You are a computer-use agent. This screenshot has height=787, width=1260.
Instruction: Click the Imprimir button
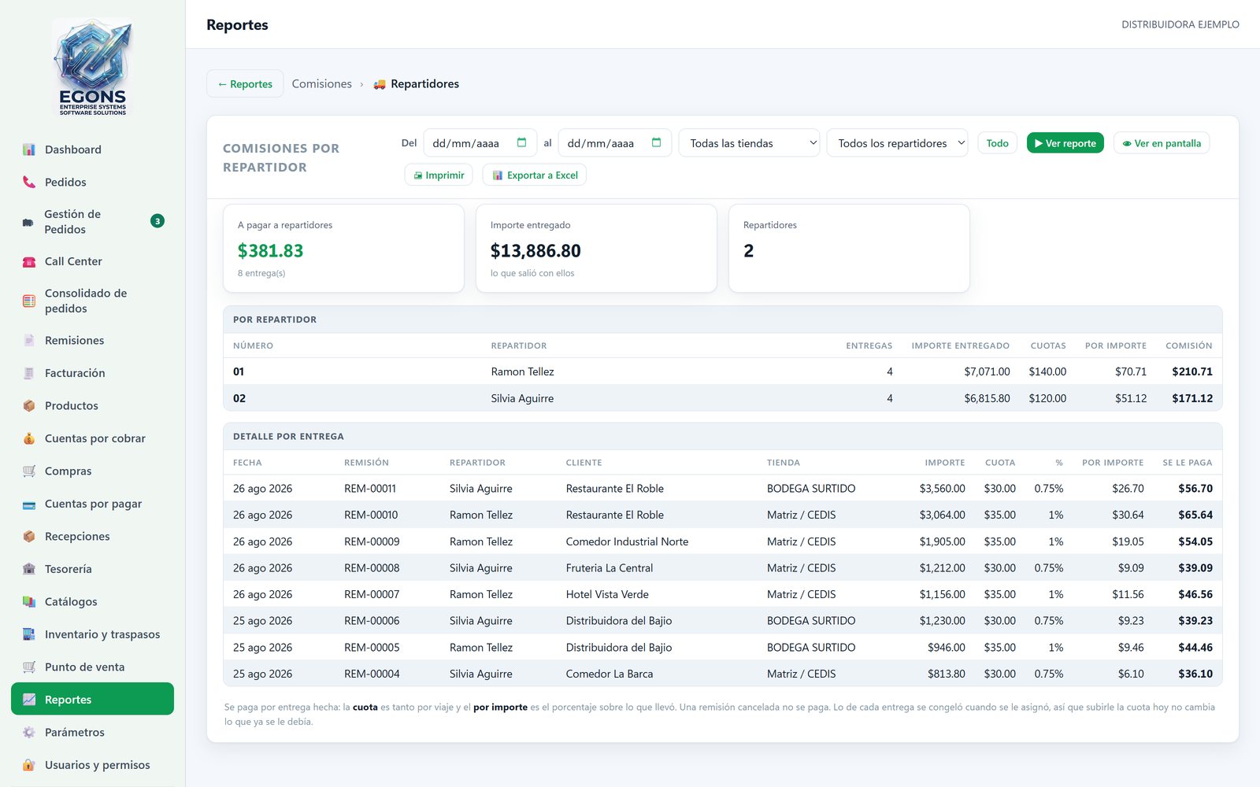pos(439,175)
